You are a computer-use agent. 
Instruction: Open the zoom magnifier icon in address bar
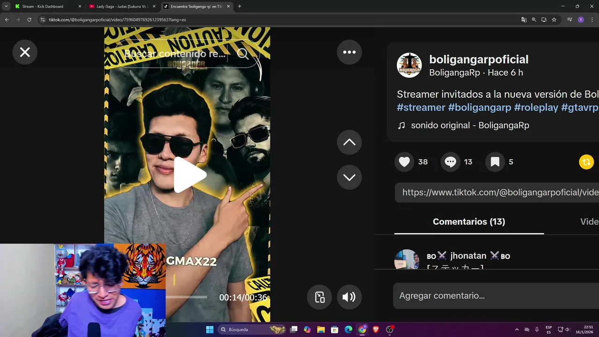tap(534, 20)
